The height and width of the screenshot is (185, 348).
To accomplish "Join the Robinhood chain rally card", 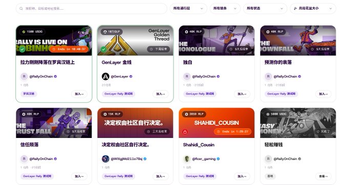I will [x=79, y=94].
